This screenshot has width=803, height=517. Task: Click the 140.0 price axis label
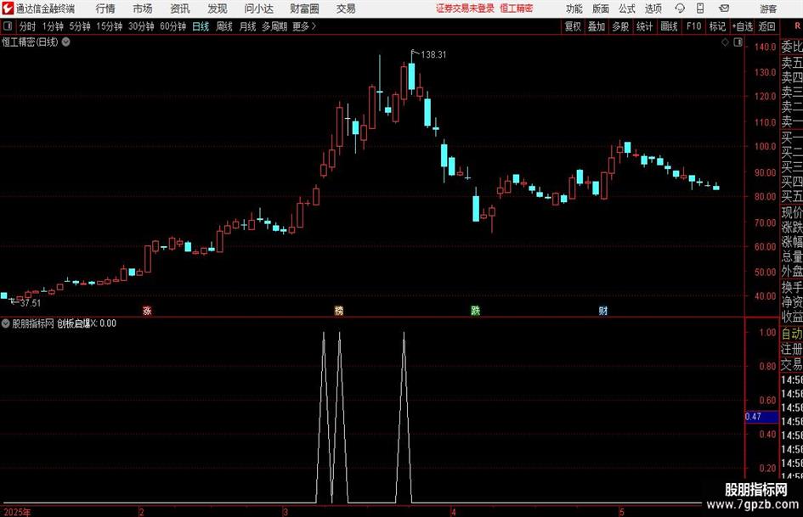point(765,47)
